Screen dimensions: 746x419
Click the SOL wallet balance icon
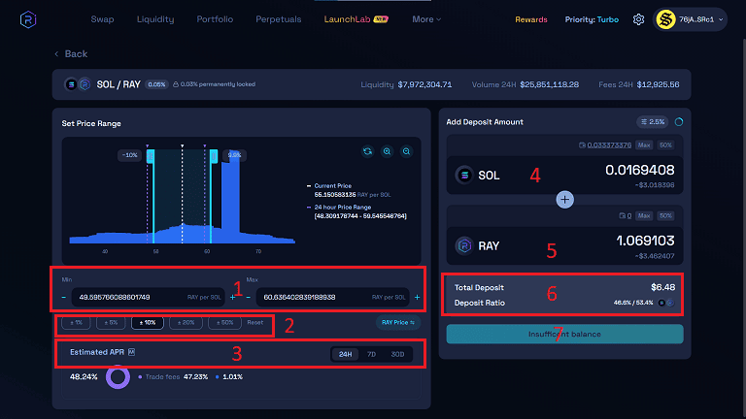tap(582, 145)
